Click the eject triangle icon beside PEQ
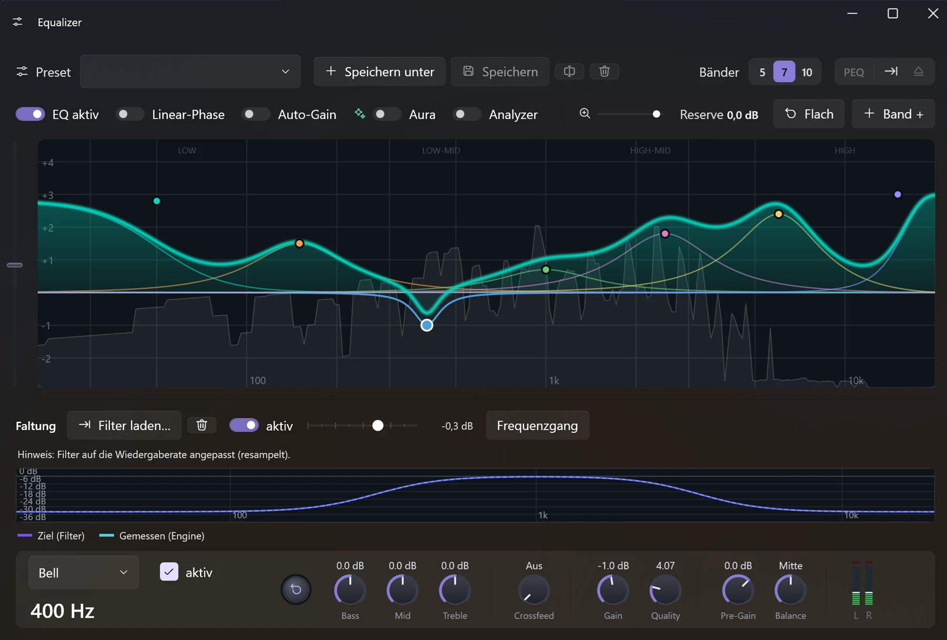947x640 pixels. click(919, 71)
